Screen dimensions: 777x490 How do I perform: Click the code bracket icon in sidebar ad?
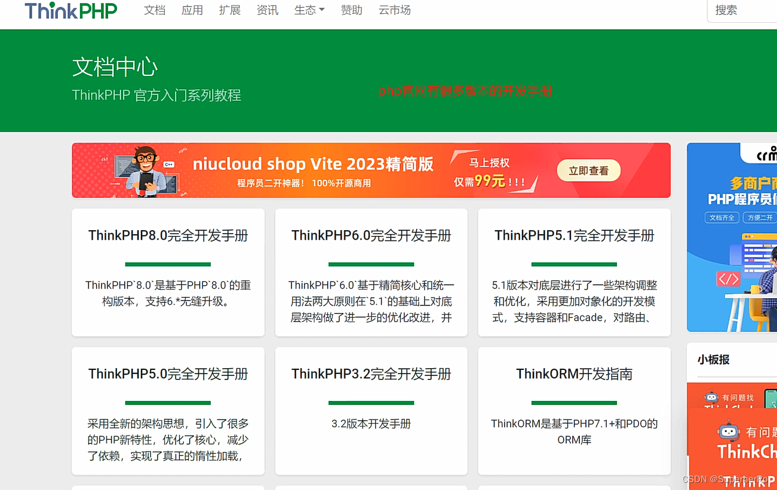click(728, 279)
